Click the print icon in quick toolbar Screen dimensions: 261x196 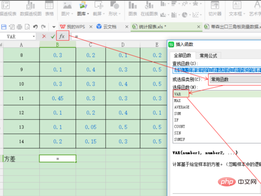click(x=20, y=27)
